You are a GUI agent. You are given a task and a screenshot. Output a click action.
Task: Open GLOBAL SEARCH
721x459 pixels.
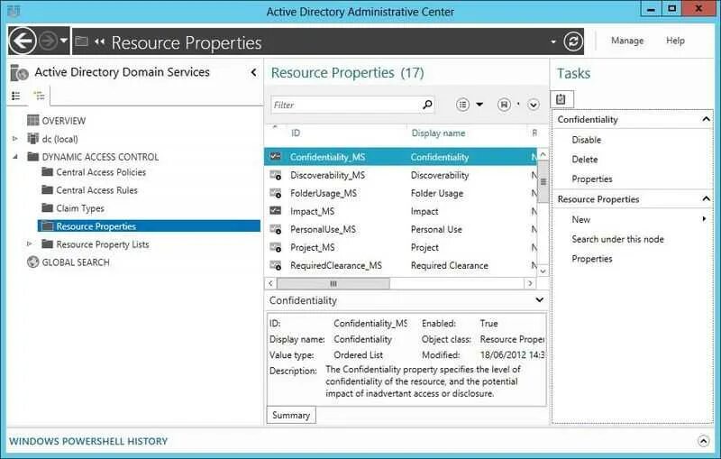pos(76,262)
